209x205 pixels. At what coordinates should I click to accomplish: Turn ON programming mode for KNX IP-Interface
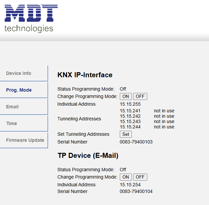pyautogui.click(x=126, y=96)
